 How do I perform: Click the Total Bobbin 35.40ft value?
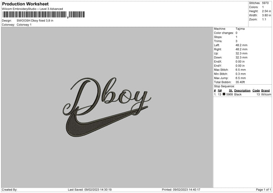coord(242,82)
